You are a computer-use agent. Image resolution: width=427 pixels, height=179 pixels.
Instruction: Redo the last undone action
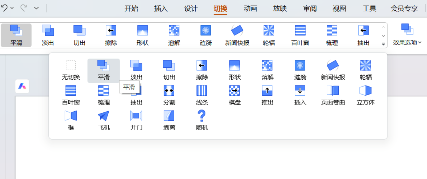pos(24,8)
